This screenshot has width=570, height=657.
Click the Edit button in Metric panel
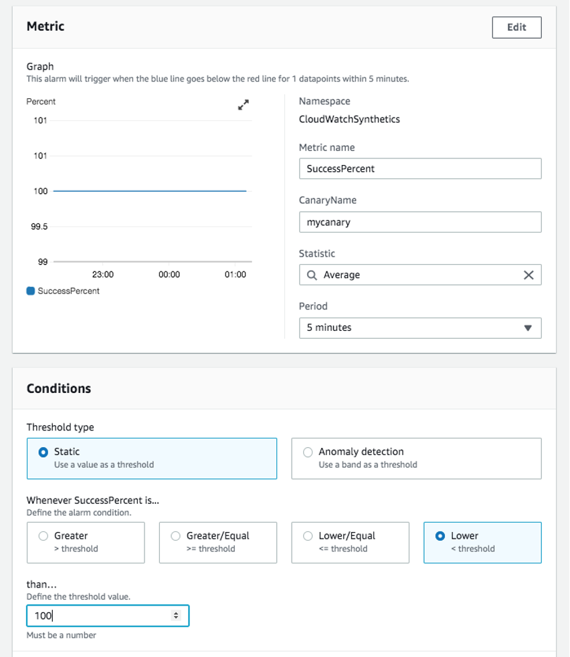(x=516, y=27)
